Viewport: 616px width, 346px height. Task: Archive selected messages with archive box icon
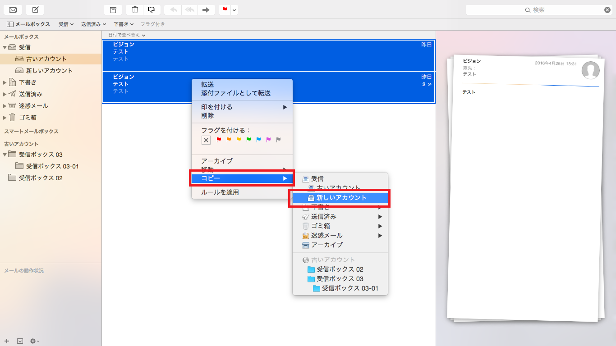click(113, 10)
